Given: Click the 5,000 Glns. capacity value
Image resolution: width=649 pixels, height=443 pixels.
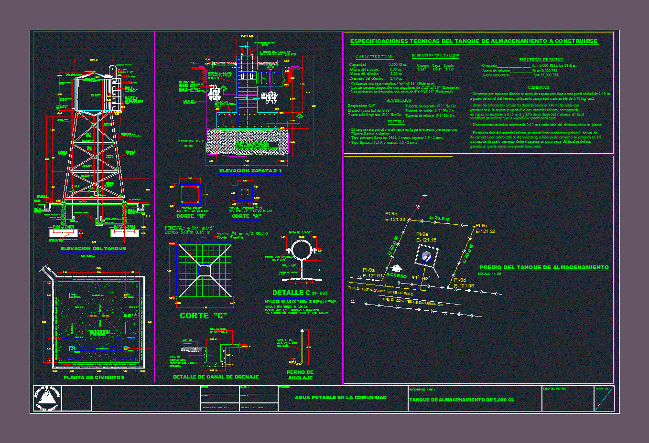Looking at the screenshot, I should click(x=398, y=64).
